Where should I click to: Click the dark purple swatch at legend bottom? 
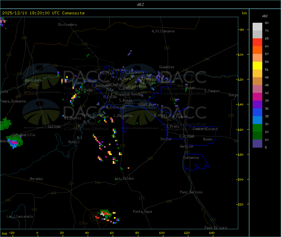click(x=257, y=143)
